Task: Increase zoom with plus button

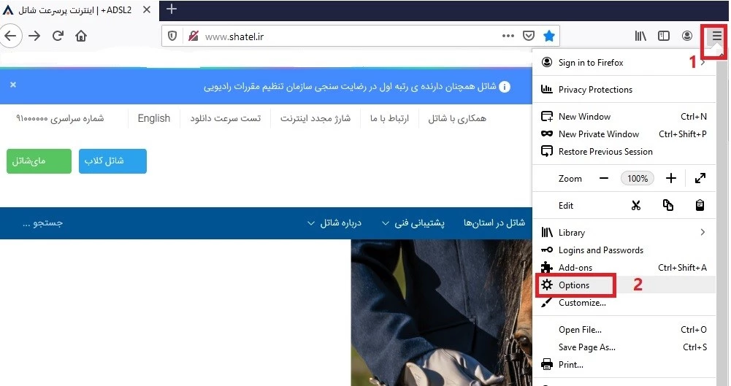Action: [671, 178]
